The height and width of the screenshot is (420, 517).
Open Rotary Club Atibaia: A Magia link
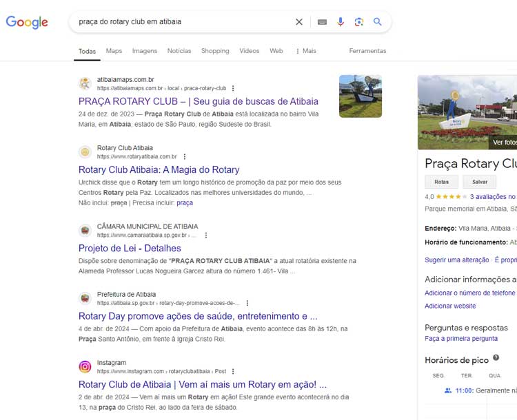159,169
